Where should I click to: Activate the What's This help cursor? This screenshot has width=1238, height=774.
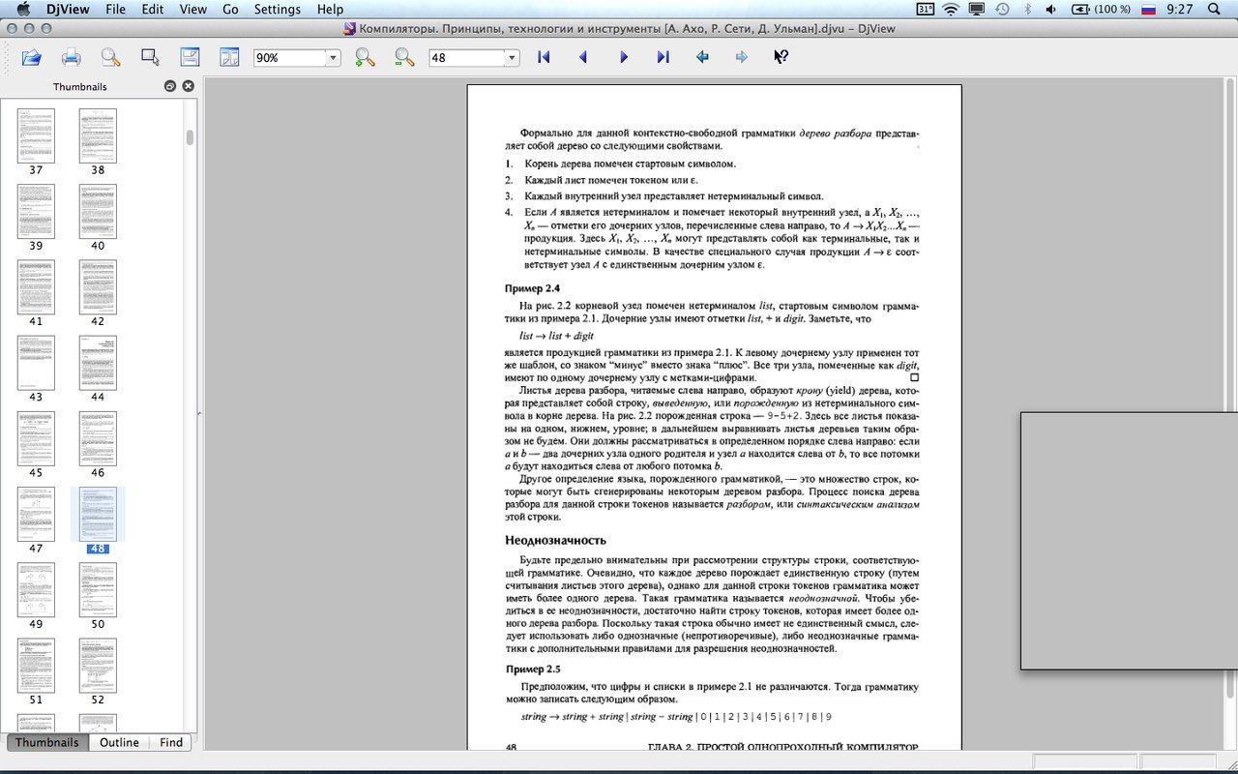(781, 57)
